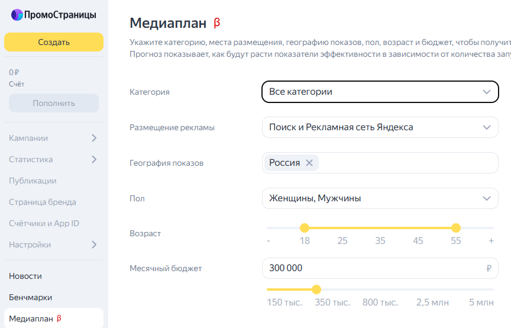The image size is (511, 328).
Task: Open Публикации in the sidebar
Action: click(x=33, y=181)
